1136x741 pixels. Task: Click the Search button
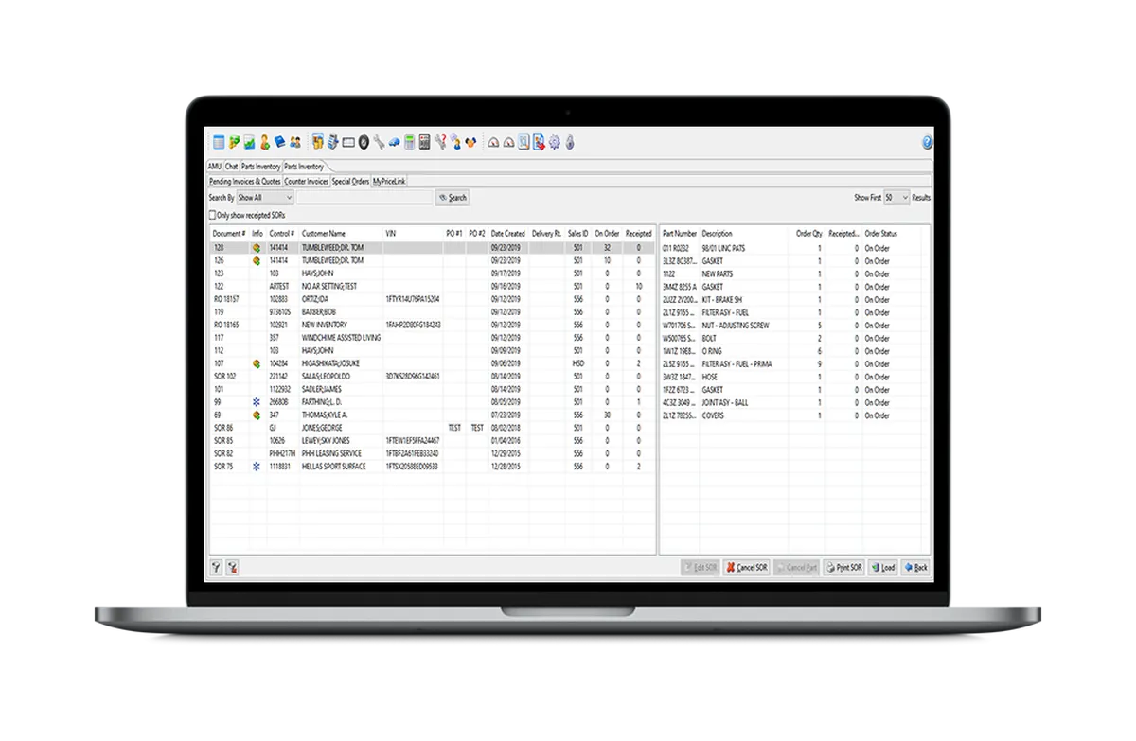[x=453, y=198]
